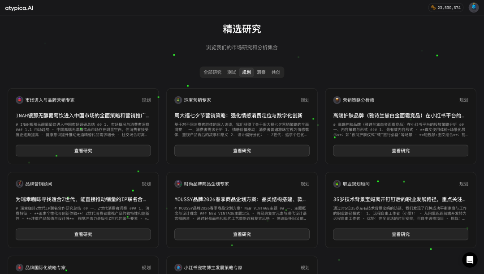
Task: Click avatar of 营销策略分析师
Action: coord(337,100)
